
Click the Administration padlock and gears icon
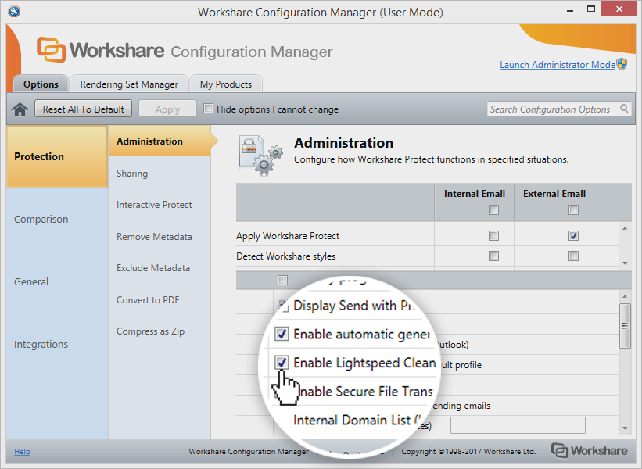(x=261, y=156)
